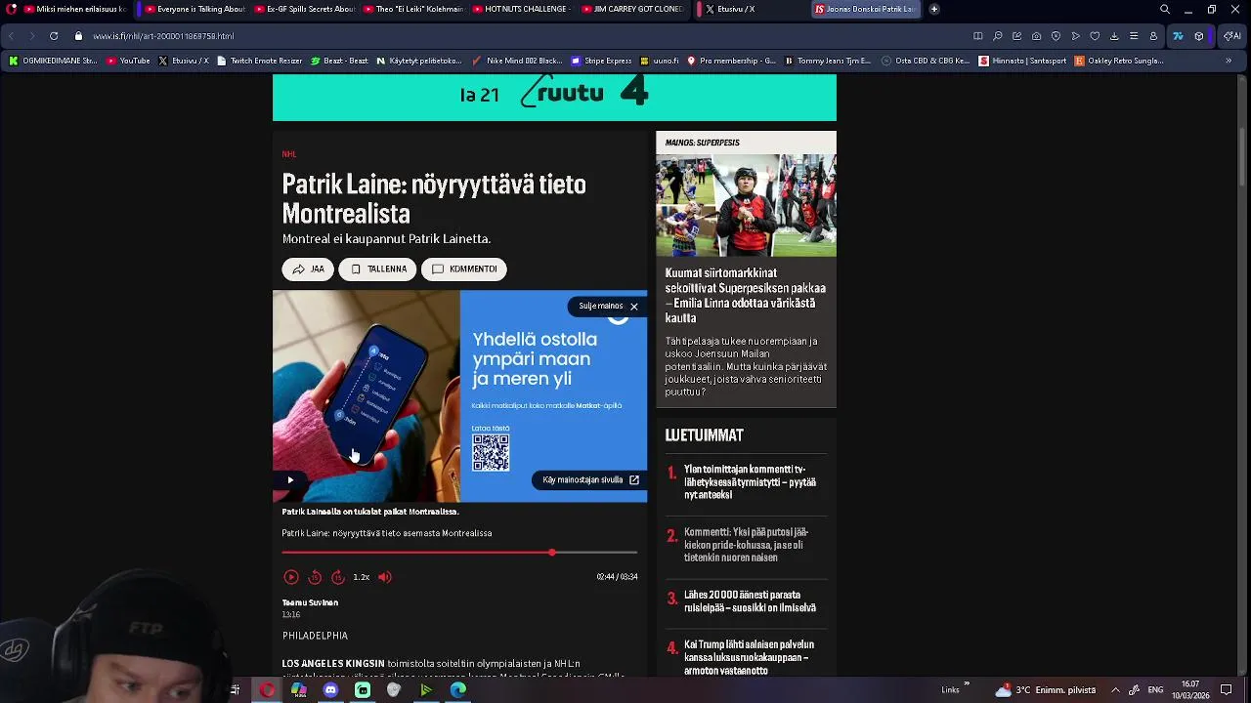This screenshot has width=1251, height=703.
Task: Open the easy setup lines icon
Action: pos(1134,36)
